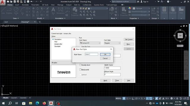Open the annotation scale 1:1 dropdown
This screenshot has height=106, width=190.
[167, 98]
